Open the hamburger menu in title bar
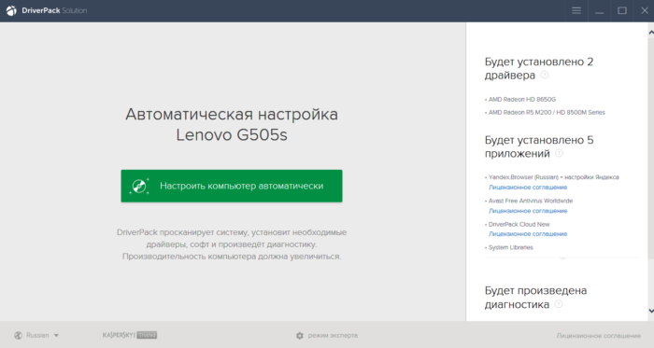This screenshot has width=654, height=348. click(576, 10)
